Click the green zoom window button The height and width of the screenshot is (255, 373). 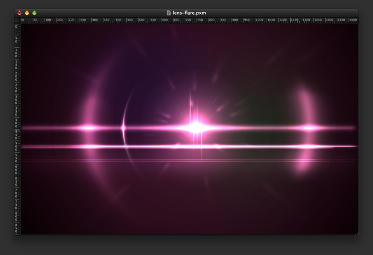pos(34,13)
